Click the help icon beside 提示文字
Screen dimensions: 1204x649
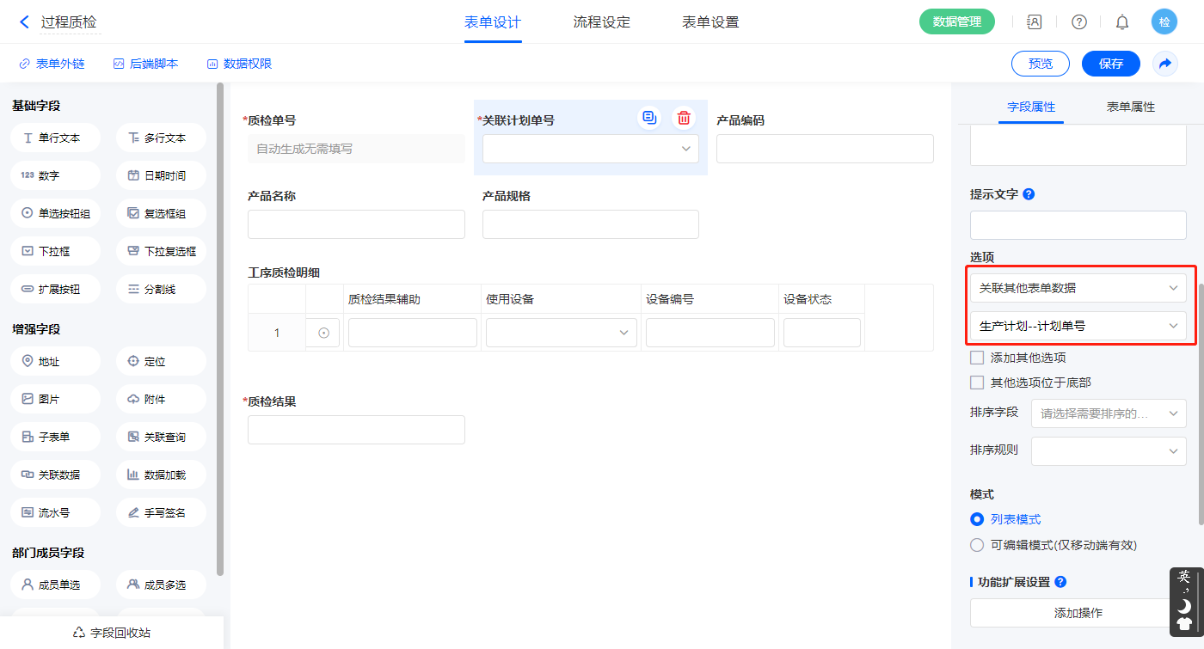pyautogui.click(x=1029, y=194)
